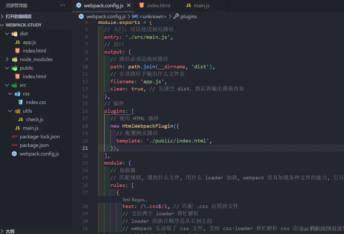Select the node_modules folder name
This screenshot has width=344, height=234.
click(36, 59)
